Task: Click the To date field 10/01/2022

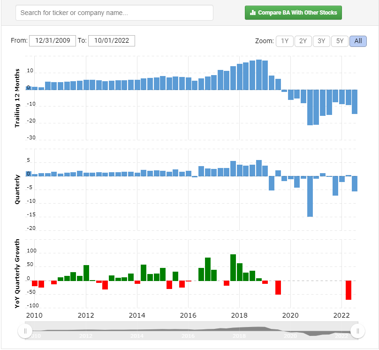Action: coord(112,41)
